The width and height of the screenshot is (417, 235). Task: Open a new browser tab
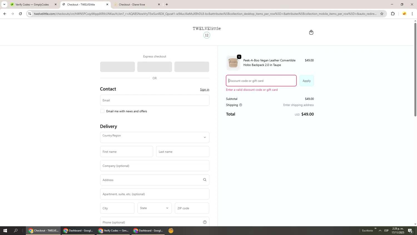[167, 4]
